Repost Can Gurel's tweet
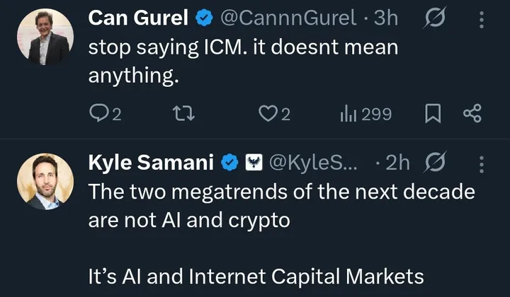Image resolution: width=510 pixels, height=297 pixels. (184, 113)
